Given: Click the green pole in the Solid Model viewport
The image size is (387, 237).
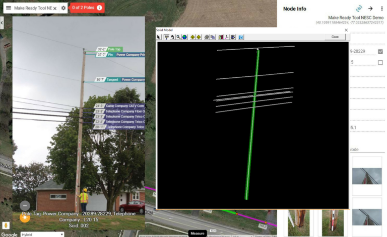Looking at the screenshot, I should (252, 124).
